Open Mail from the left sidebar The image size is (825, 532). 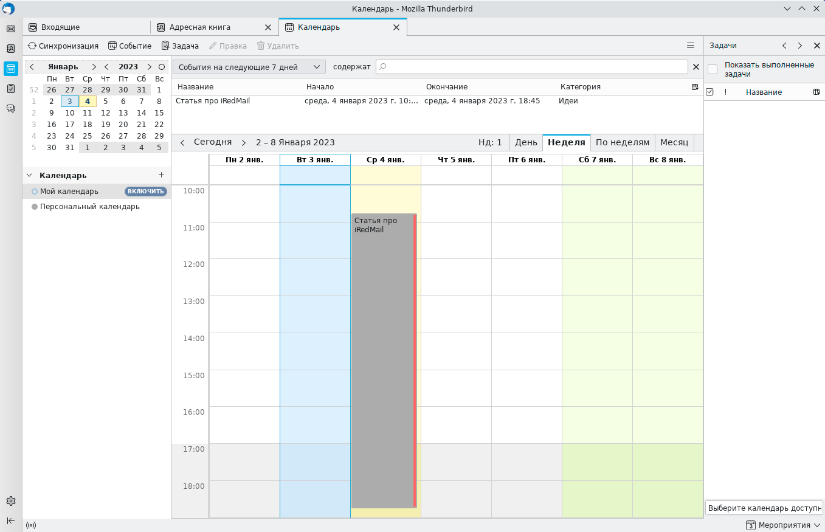11,29
